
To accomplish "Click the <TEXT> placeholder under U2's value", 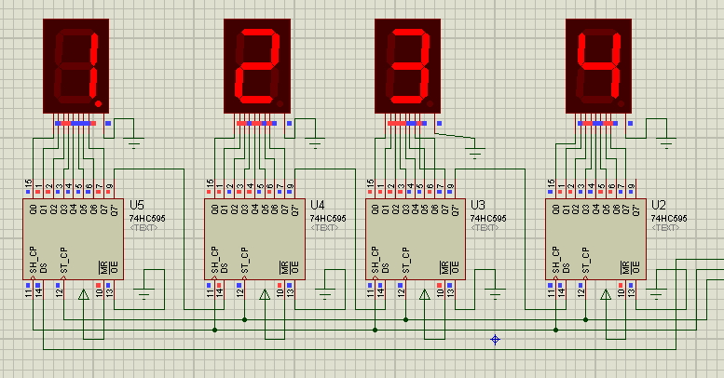I will (x=665, y=228).
